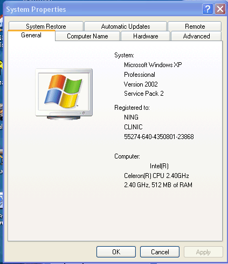Open the Remote tab
This screenshot has width=228, height=264.
tap(195, 27)
